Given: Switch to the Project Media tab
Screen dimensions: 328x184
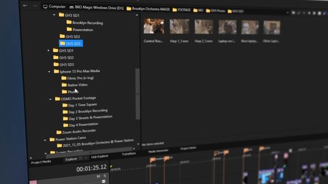Looking at the screenshot, I should point(41,162).
